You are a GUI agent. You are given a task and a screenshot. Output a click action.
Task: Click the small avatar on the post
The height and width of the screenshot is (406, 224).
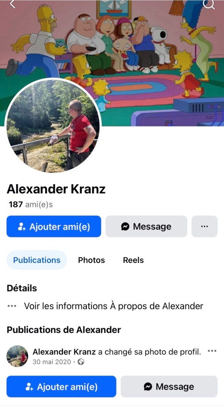[x=17, y=356]
